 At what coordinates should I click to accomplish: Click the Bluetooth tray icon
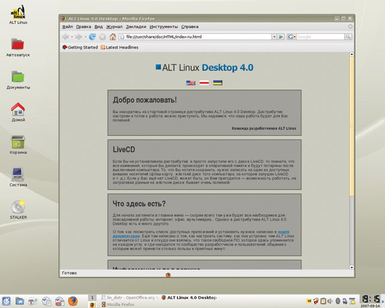pyautogui.click(x=337, y=301)
